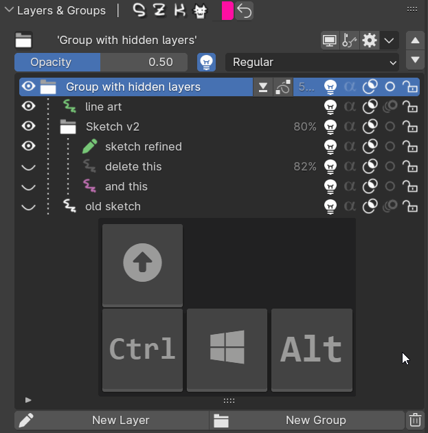The width and height of the screenshot is (428, 433).
Task: Select the 'old sketch' layer
Action: (113, 206)
